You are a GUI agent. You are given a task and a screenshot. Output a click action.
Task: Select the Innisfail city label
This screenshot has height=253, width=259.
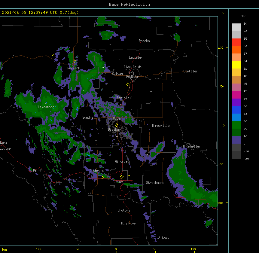pyautogui.click(x=125, y=98)
